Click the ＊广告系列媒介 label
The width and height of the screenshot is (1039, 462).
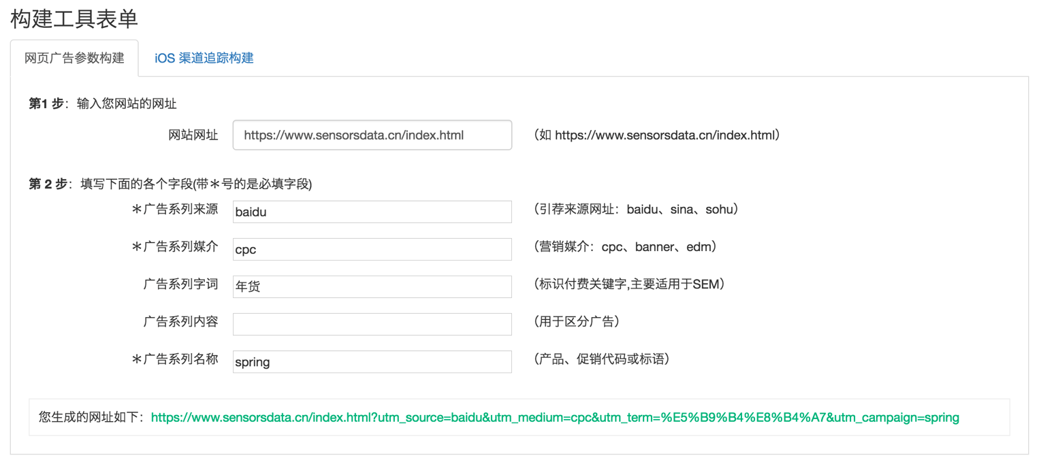tap(175, 247)
